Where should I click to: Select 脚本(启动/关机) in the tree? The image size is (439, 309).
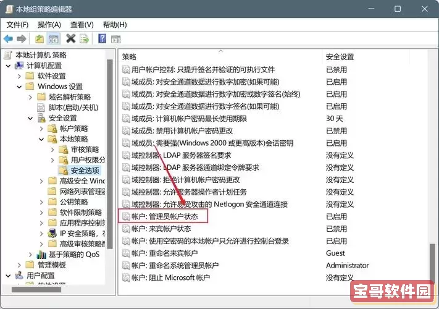point(73,108)
